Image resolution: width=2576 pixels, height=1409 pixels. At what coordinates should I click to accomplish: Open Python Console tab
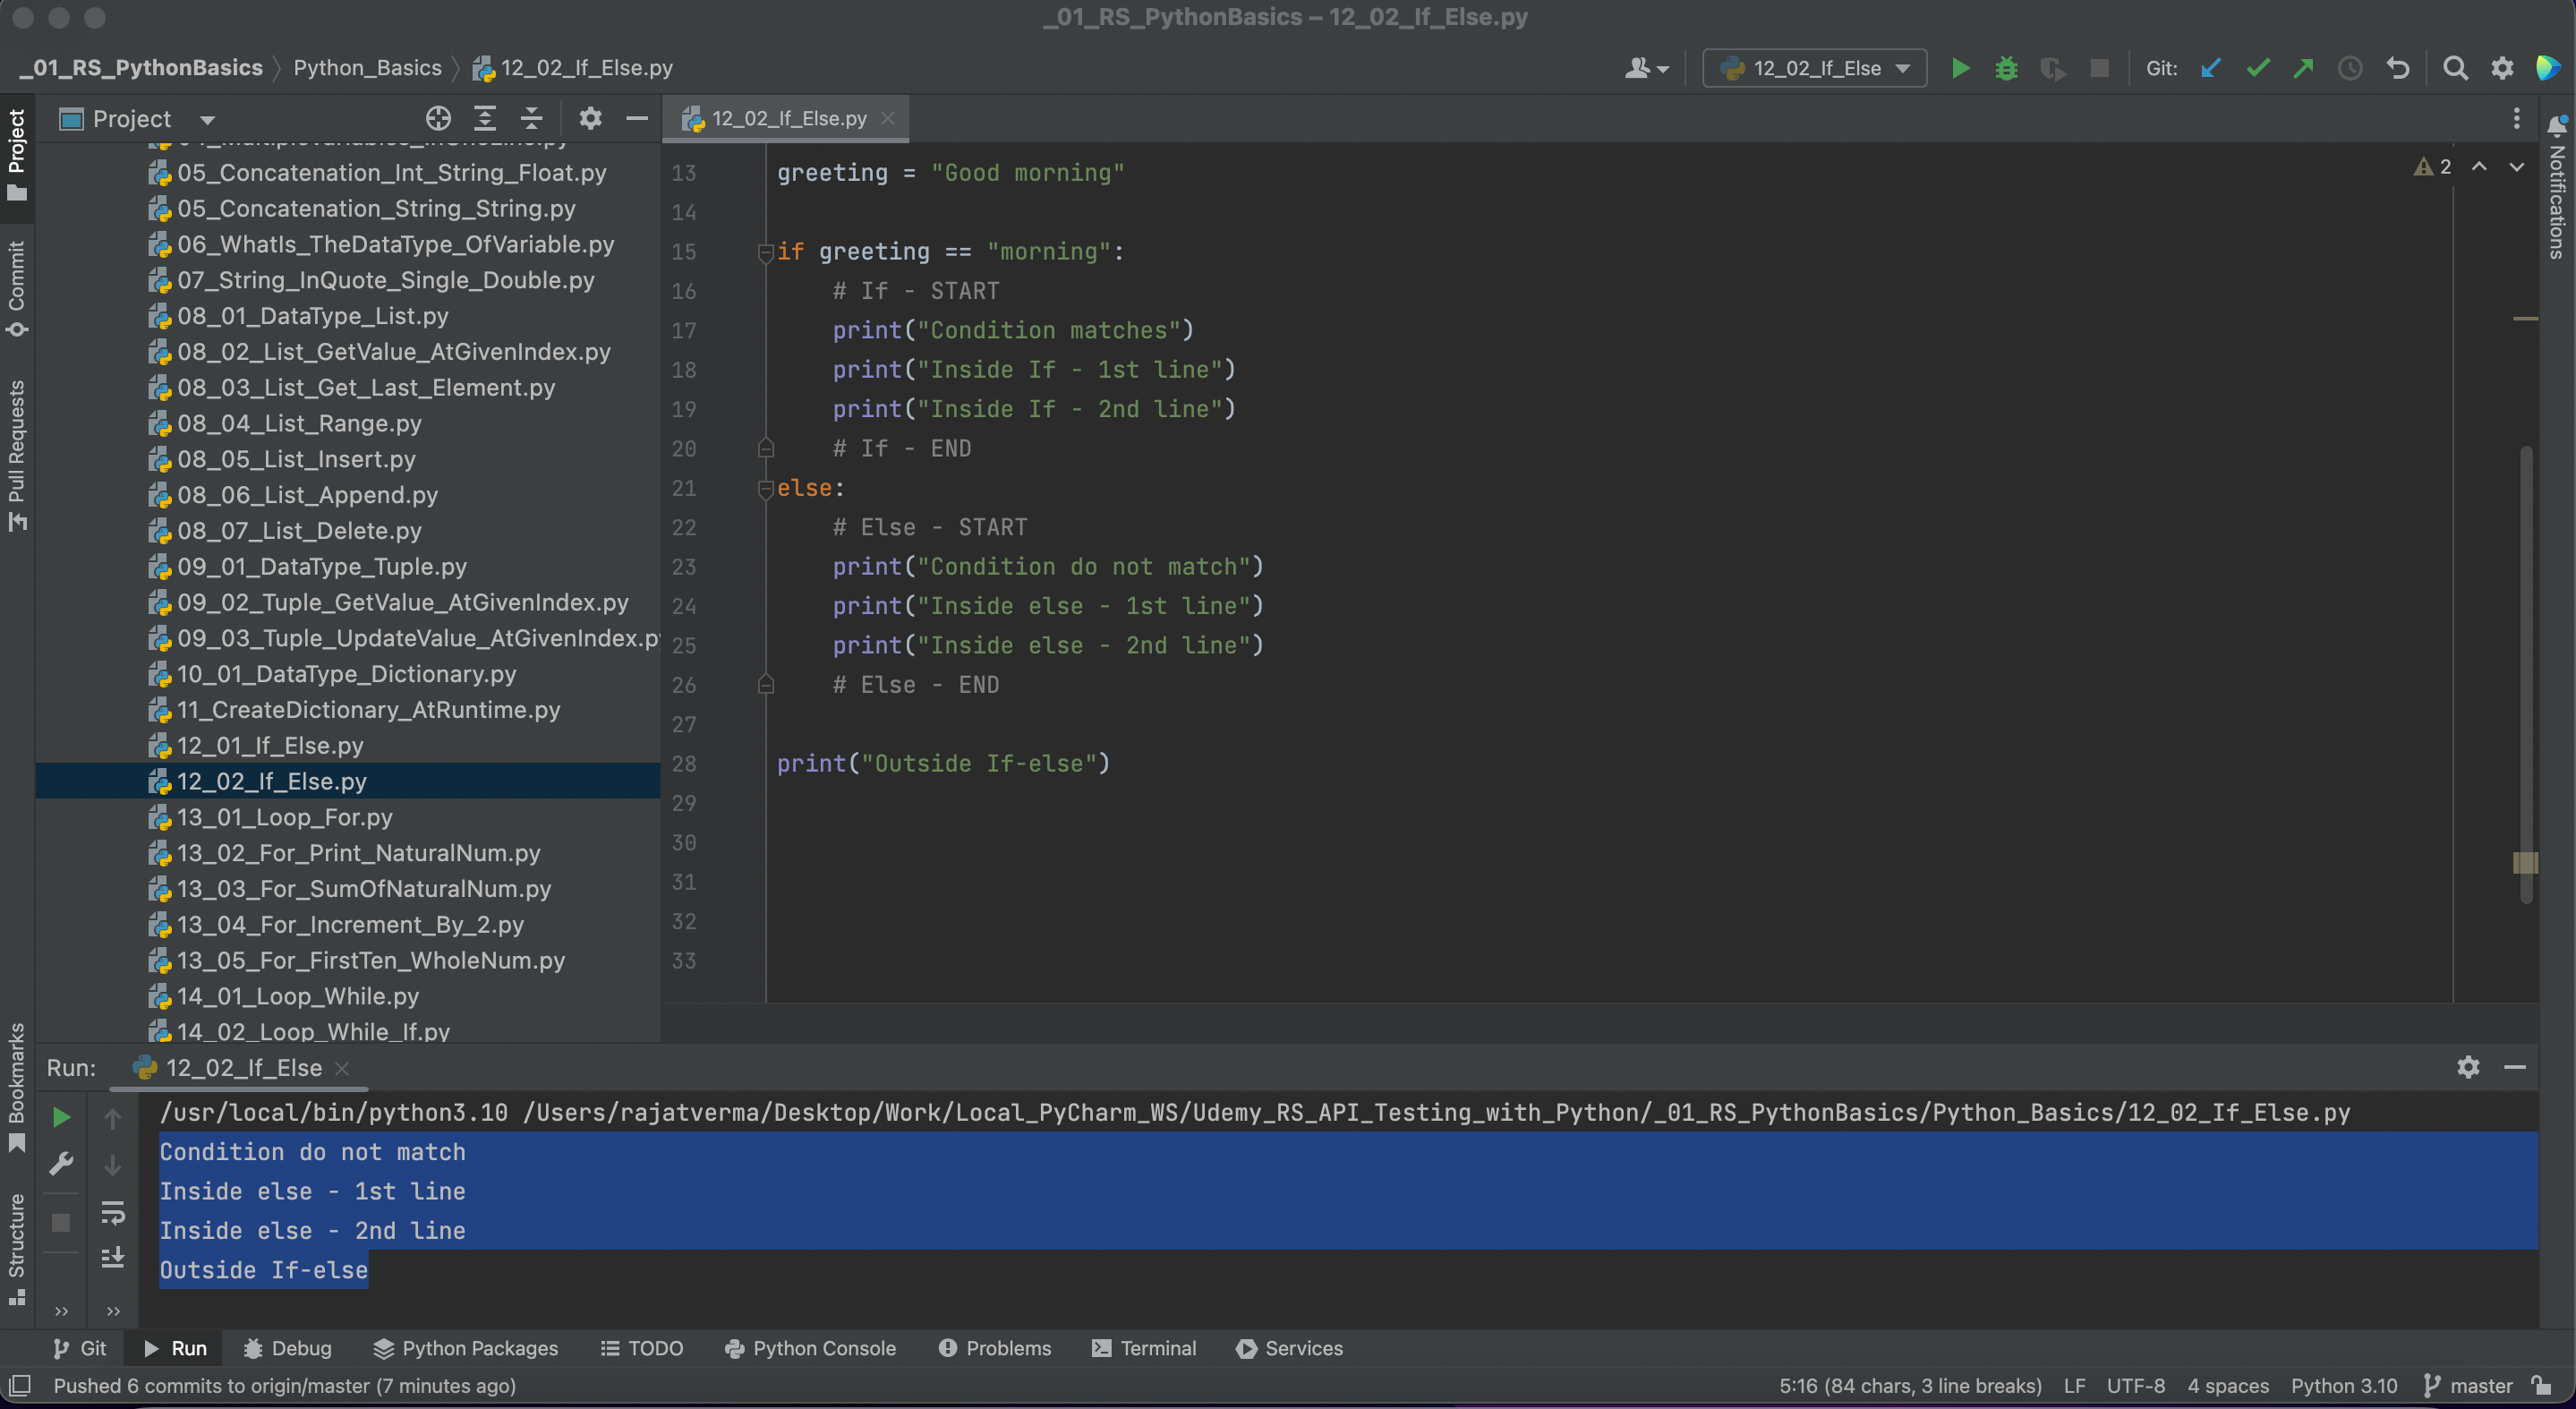[x=810, y=1348]
